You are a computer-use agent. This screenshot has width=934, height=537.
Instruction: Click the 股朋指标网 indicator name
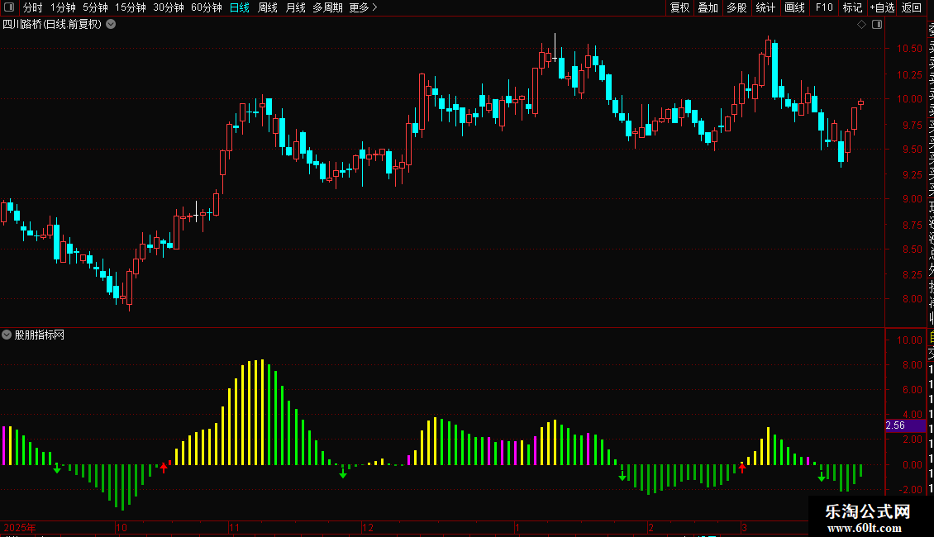40,335
